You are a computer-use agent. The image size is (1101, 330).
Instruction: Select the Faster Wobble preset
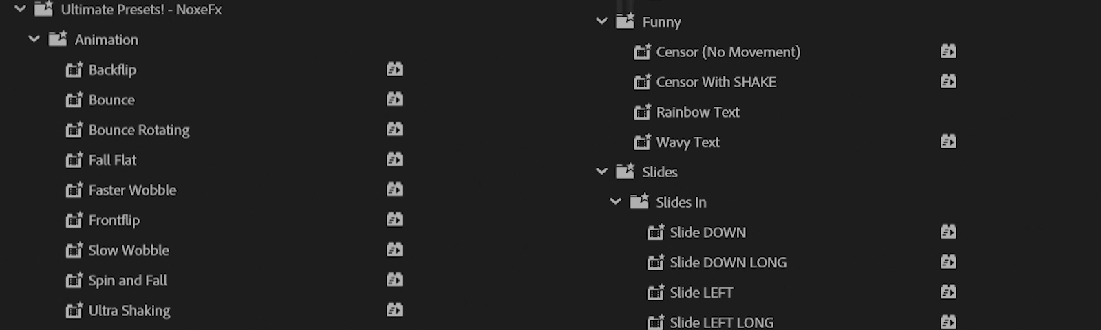pos(132,190)
